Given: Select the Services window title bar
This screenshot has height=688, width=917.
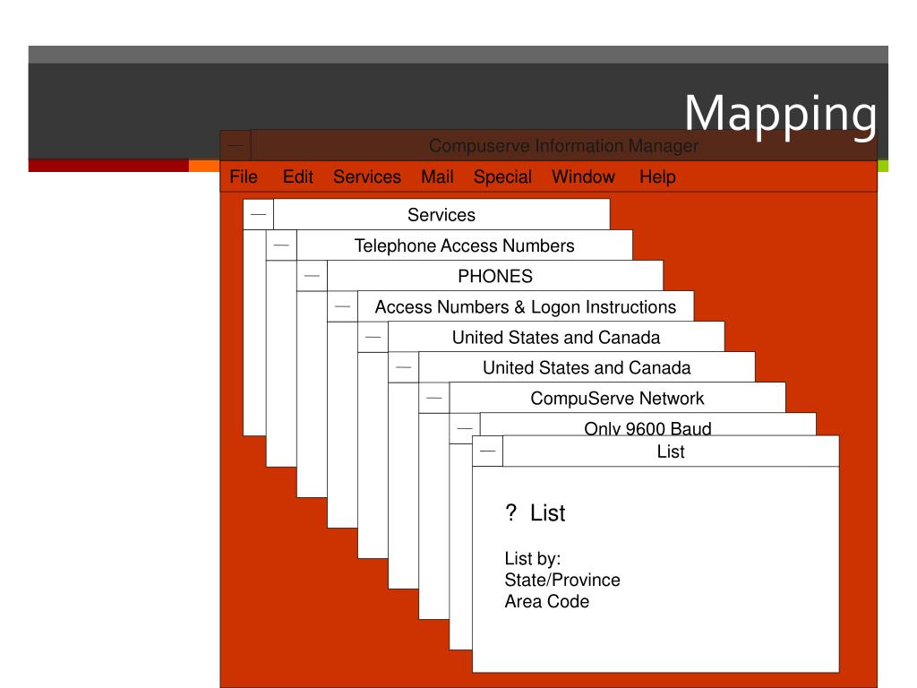Looking at the screenshot, I should coord(441,215).
